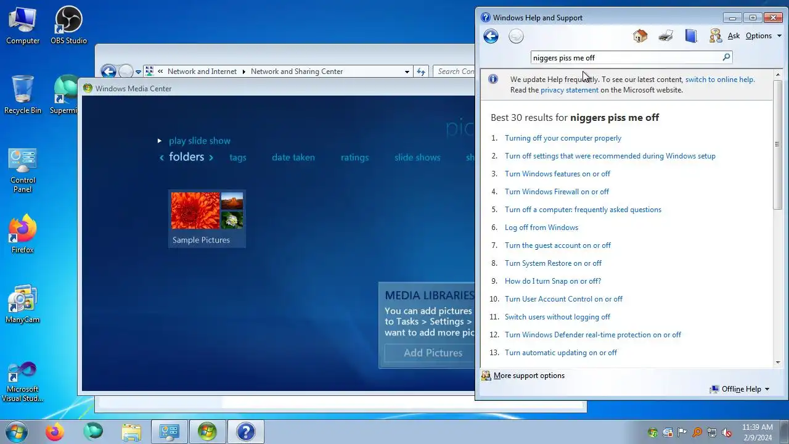The height and width of the screenshot is (444, 789).
Task: Select the ManyCam desktop shortcut
Action: 23,304
